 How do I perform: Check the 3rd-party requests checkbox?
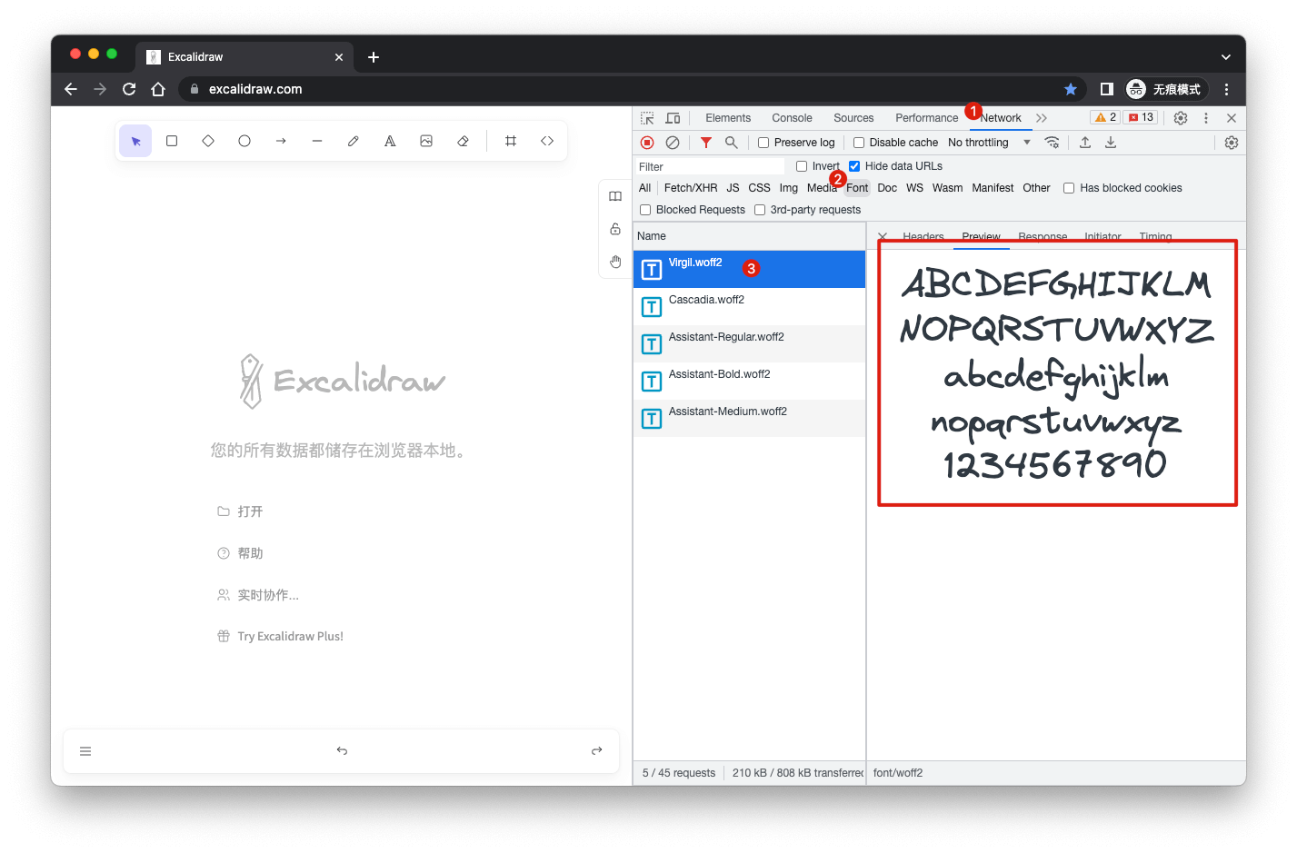(x=760, y=210)
